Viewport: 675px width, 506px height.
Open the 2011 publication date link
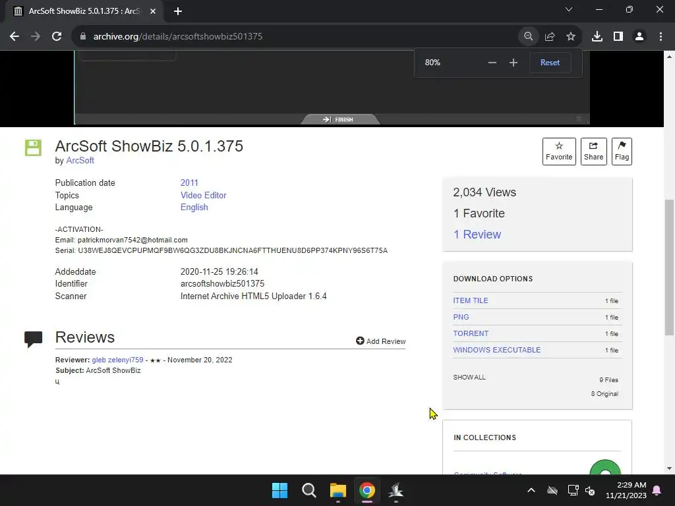189,183
